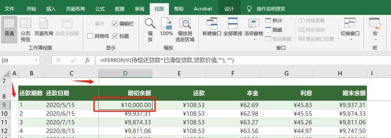Select interest cell ¥44.97

coord(286,131)
